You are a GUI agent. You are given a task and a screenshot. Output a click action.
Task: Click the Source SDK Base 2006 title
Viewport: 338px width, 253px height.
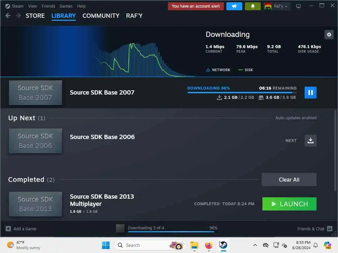pyautogui.click(x=102, y=137)
